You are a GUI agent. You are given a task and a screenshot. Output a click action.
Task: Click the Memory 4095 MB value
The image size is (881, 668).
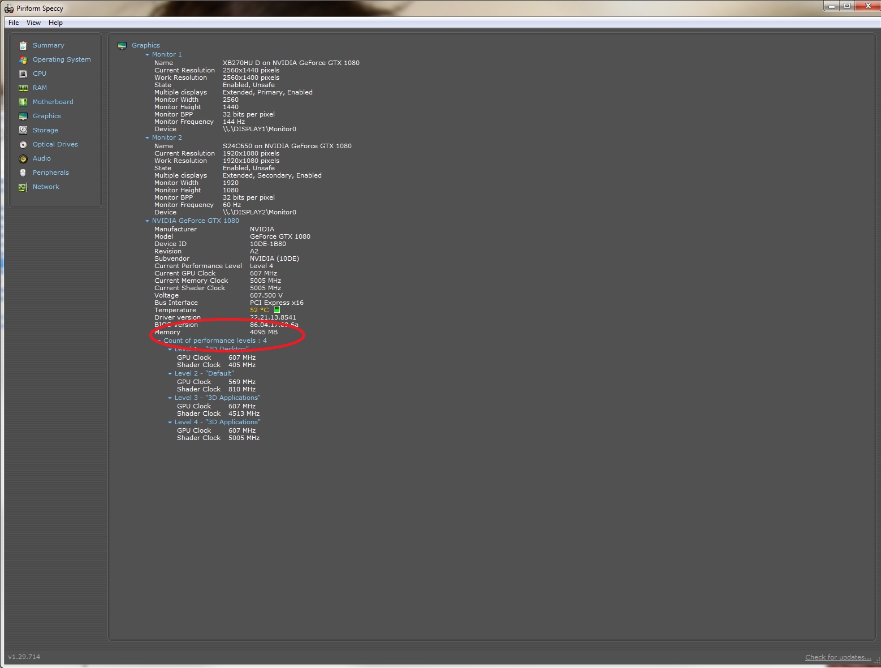pyautogui.click(x=264, y=332)
